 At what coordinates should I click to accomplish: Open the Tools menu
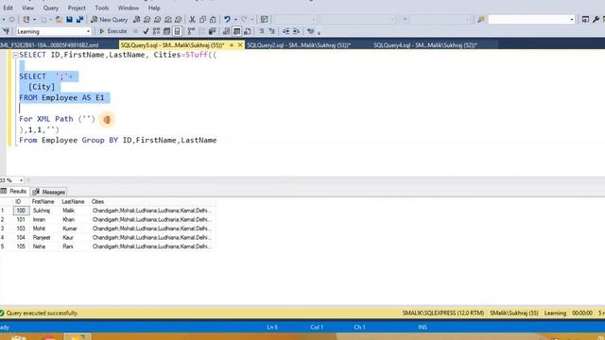[x=101, y=8]
